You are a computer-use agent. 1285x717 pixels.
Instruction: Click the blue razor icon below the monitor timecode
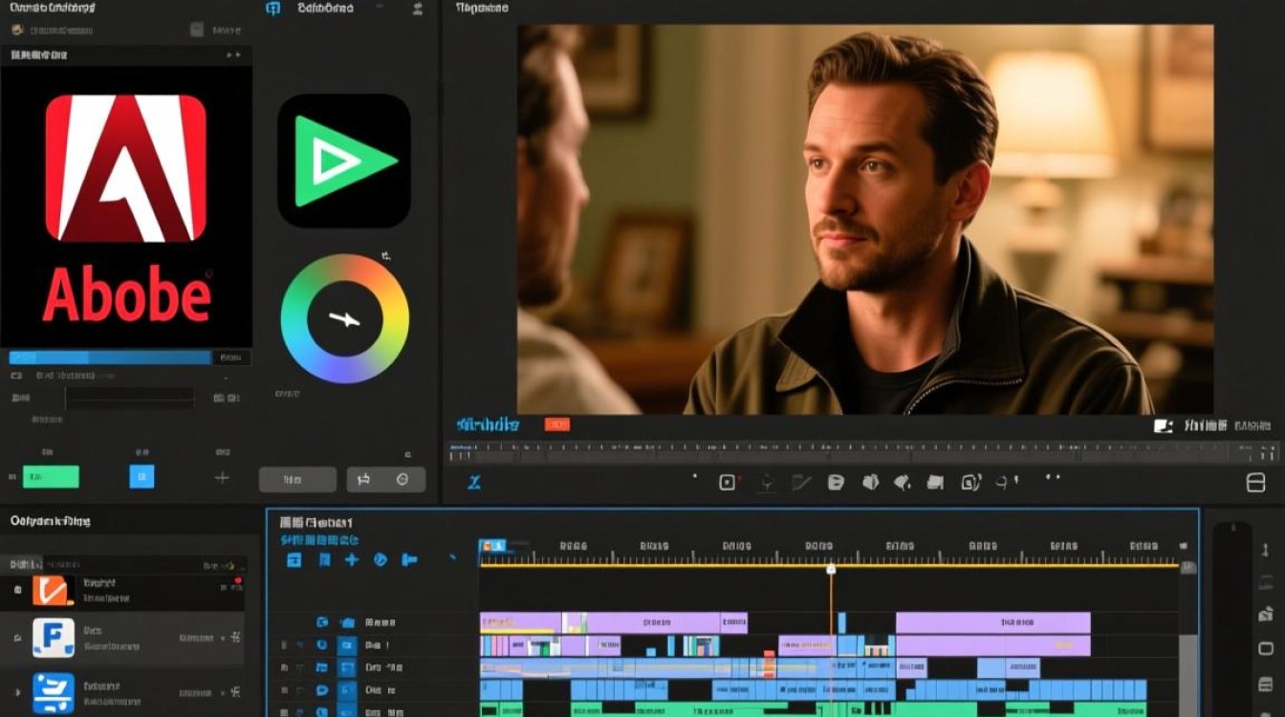click(x=473, y=483)
